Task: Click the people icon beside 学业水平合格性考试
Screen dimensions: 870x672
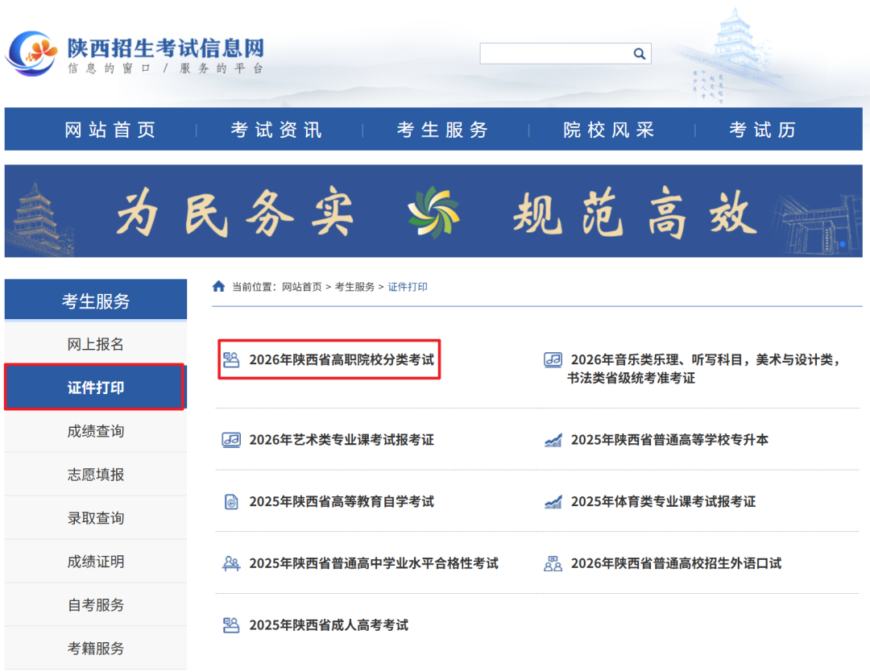Action: [x=231, y=563]
